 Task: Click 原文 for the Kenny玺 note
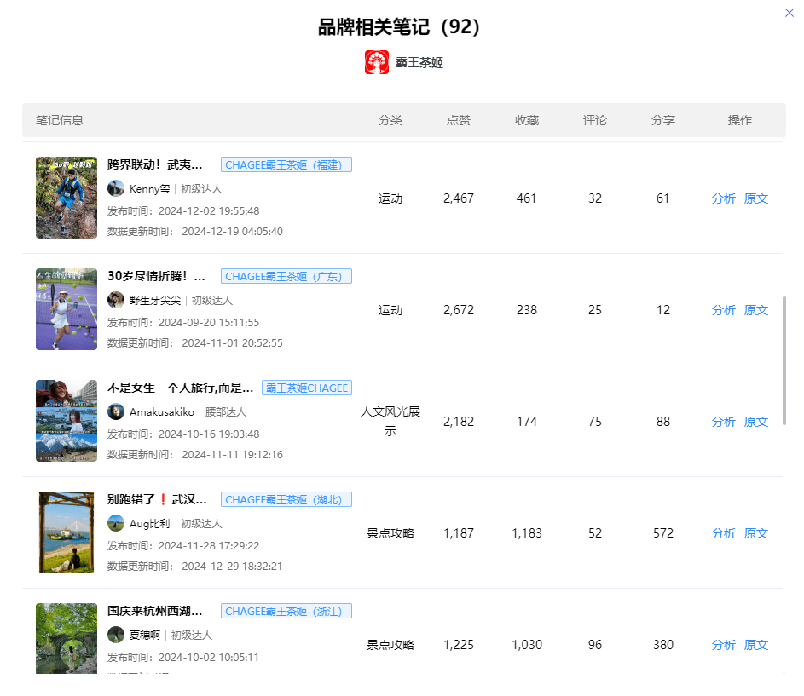755,198
